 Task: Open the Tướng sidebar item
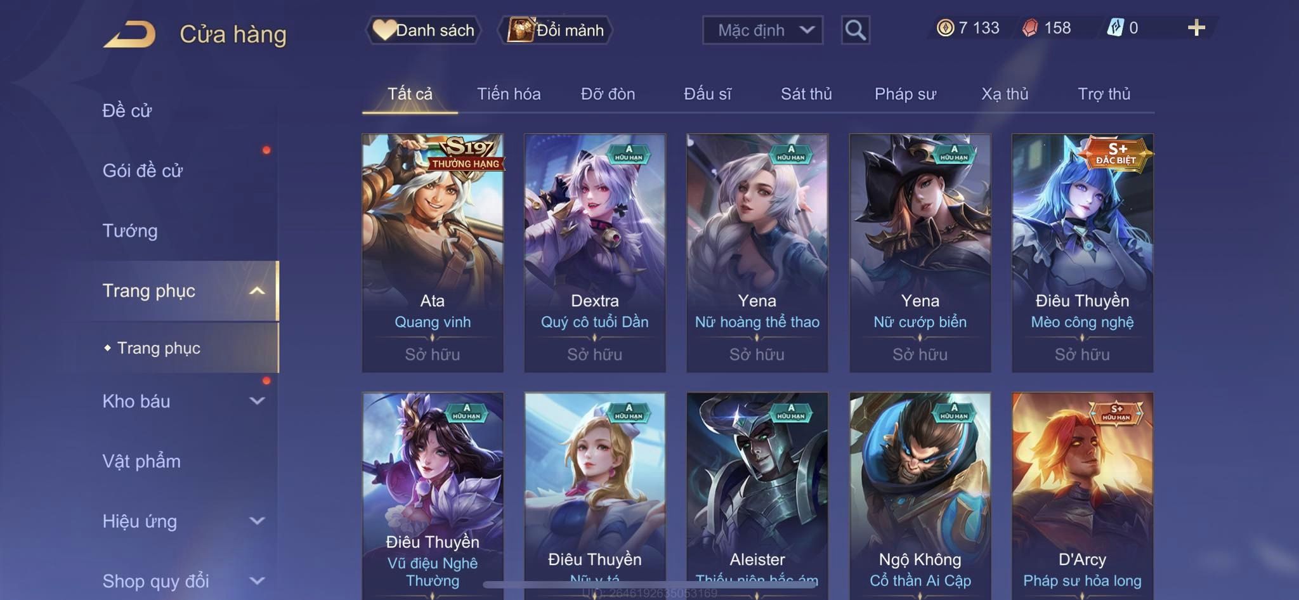coord(130,230)
